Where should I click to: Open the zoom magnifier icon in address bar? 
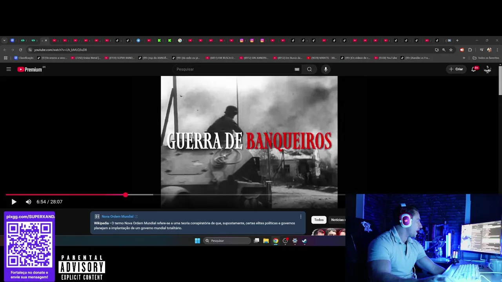(444, 50)
